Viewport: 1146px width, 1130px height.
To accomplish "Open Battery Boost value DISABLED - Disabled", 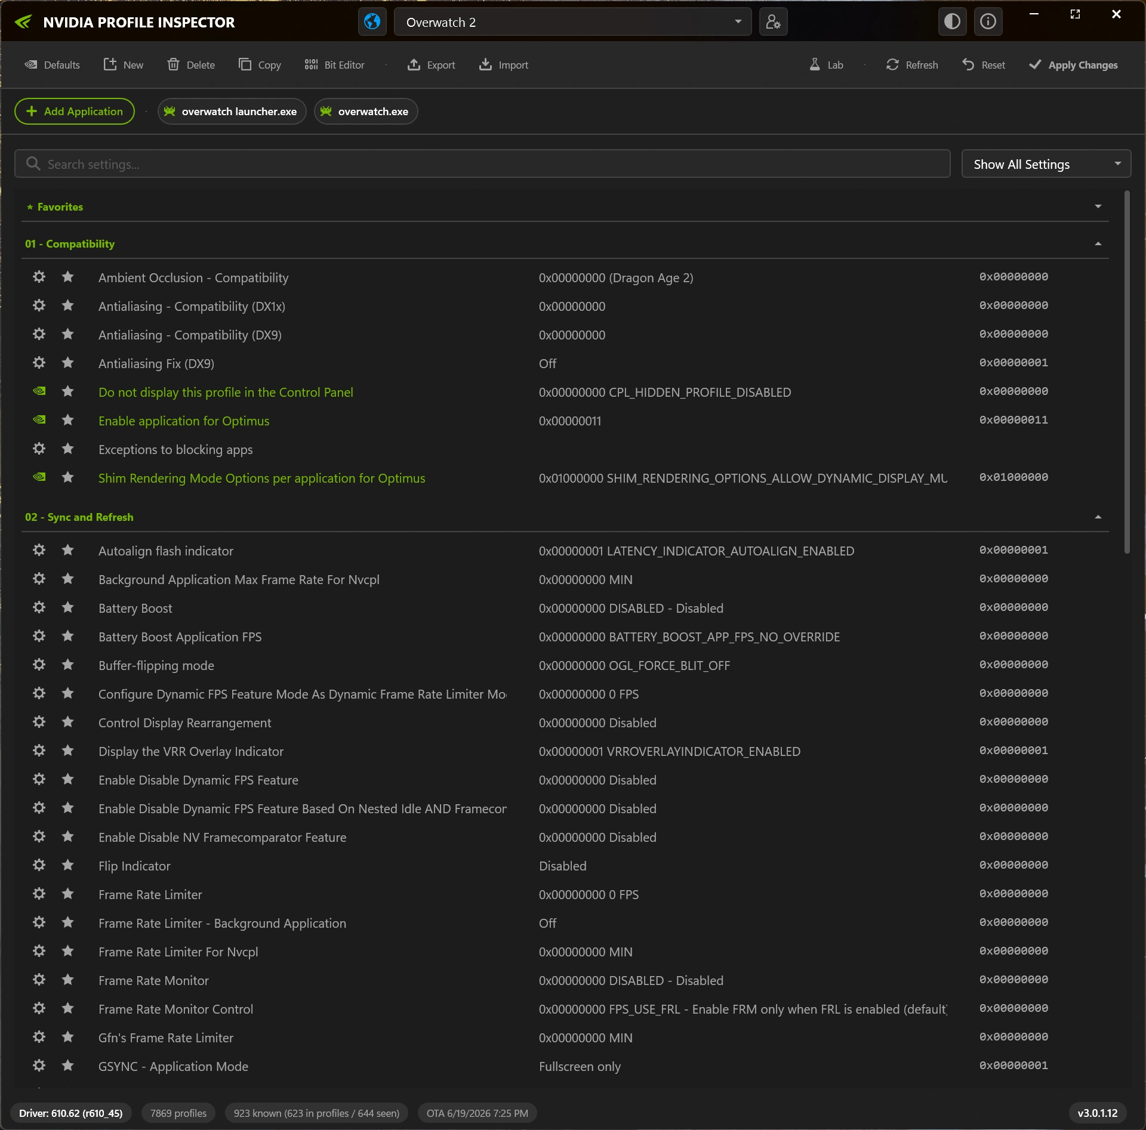I will click(631, 608).
